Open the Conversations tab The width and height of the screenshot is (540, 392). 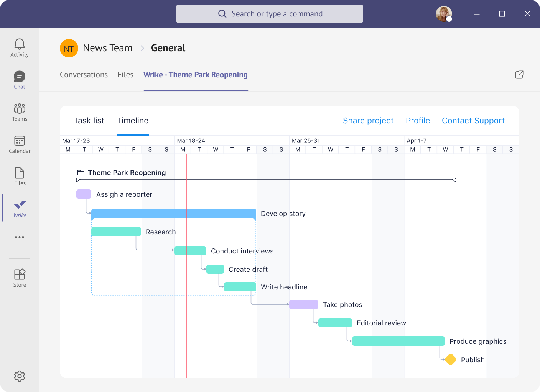(x=84, y=75)
